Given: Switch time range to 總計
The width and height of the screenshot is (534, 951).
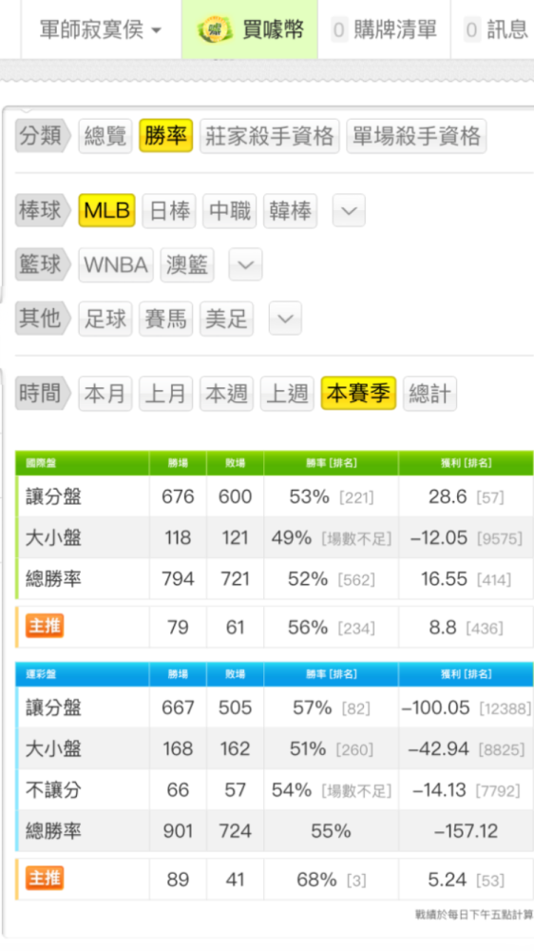Looking at the screenshot, I should click(429, 394).
